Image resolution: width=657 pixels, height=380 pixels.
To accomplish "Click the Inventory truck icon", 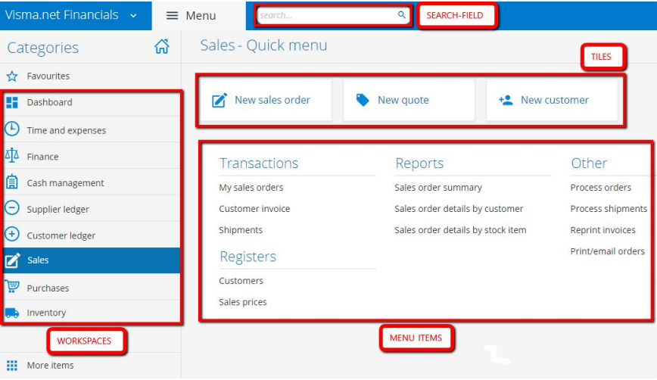I will pos(12,313).
